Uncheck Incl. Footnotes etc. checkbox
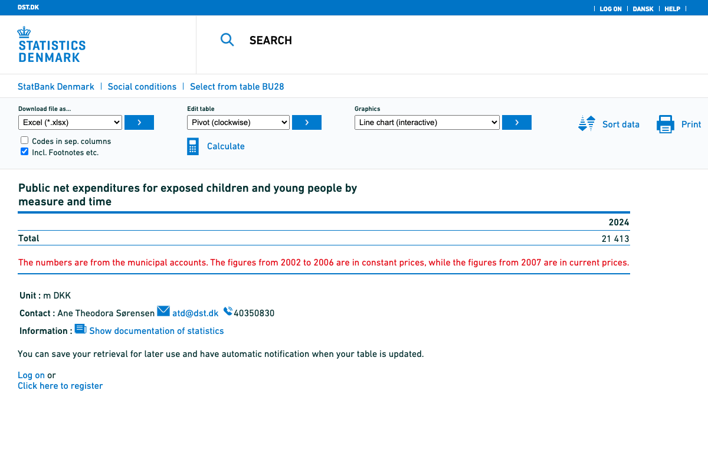 pyautogui.click(x=25, y=152)
